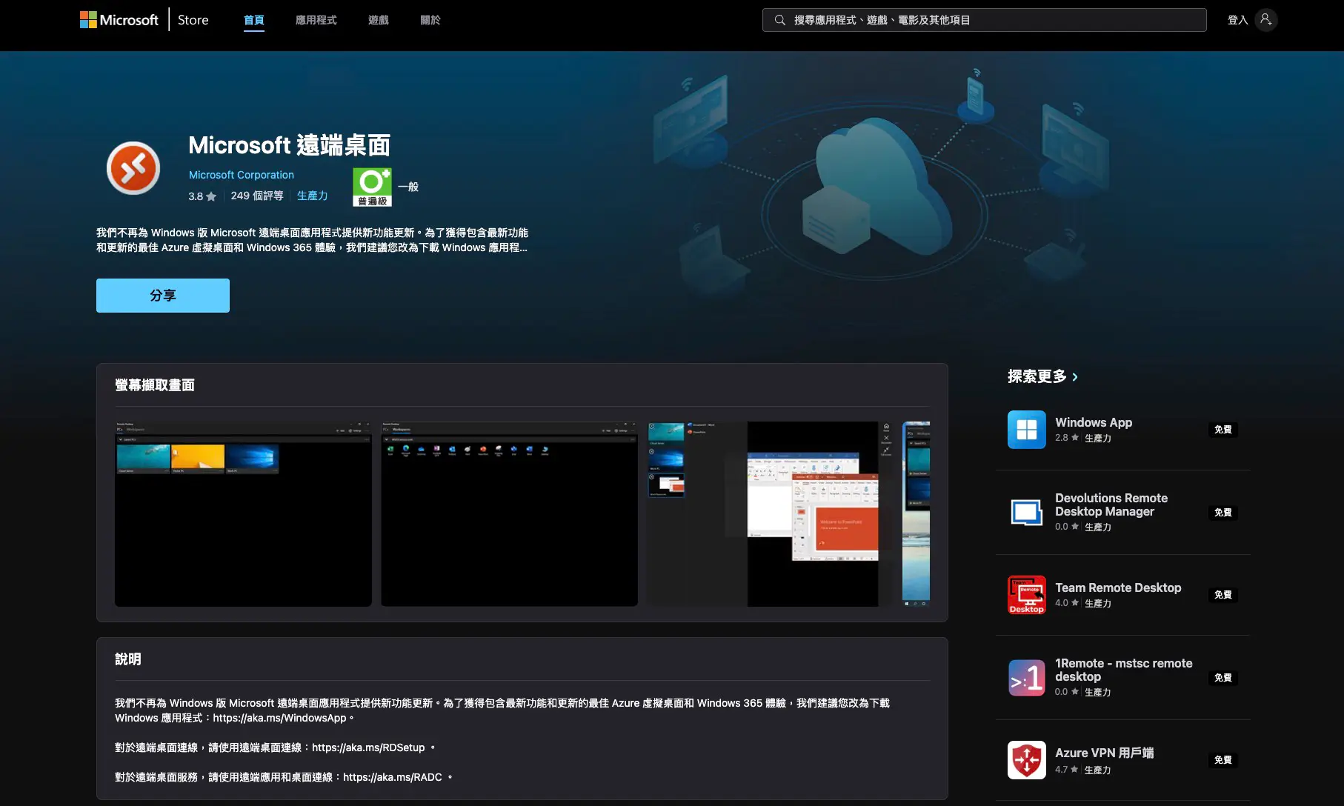Click the 4.0 rating for Team Remote Desktop
Screen dimensions: 1344x806
click(x=1067, y=603)
